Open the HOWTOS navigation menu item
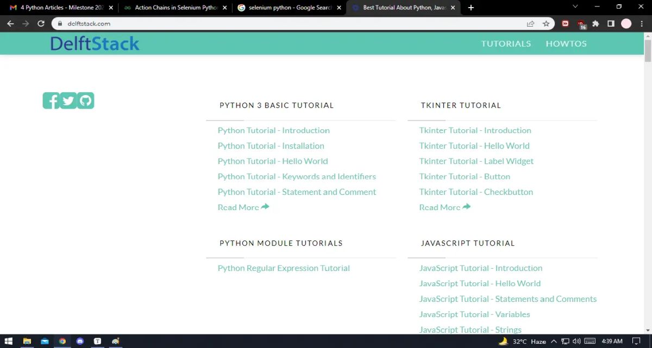This screenshot has height=348, width=652. [x=566, y=43]
